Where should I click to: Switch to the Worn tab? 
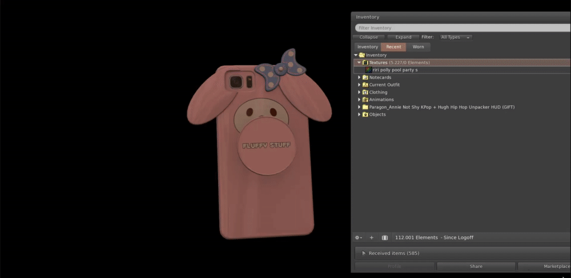pos(418,47)
